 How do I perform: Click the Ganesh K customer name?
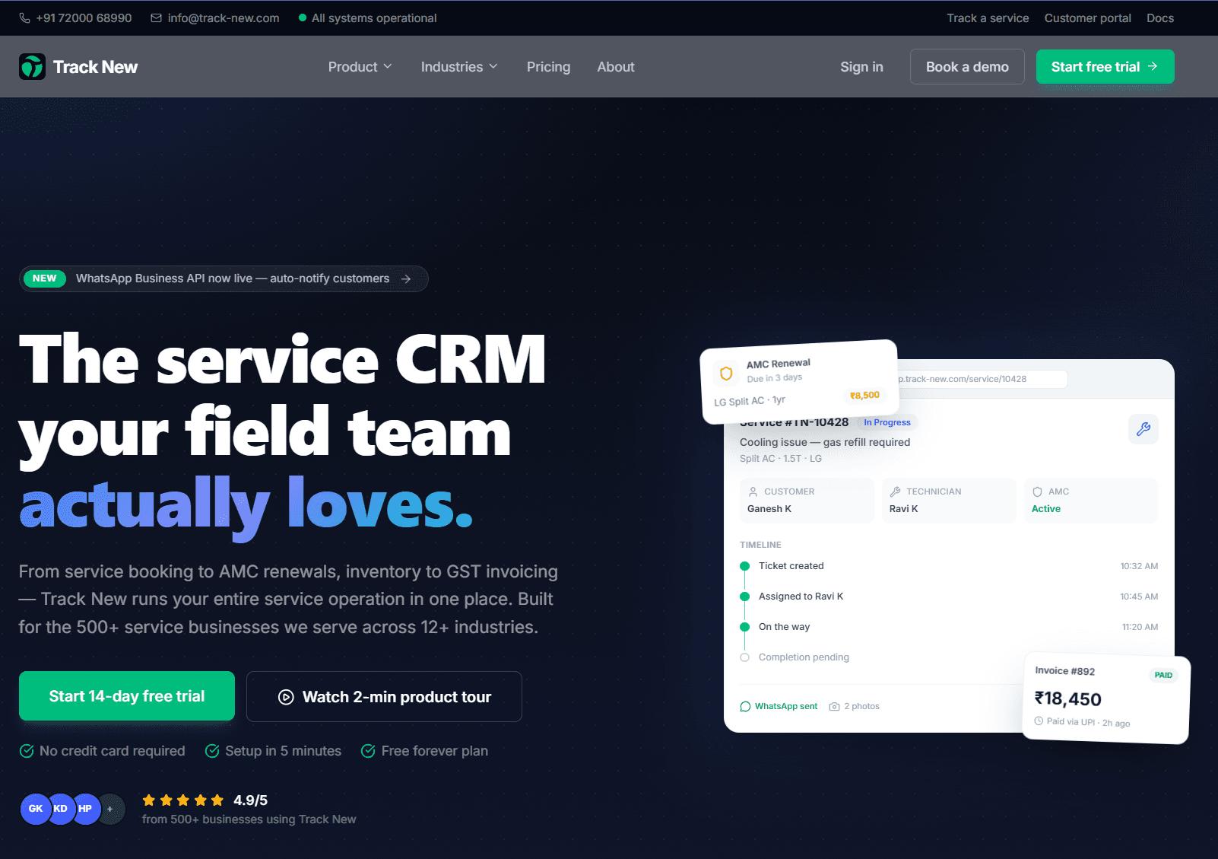tap(769, 509)
